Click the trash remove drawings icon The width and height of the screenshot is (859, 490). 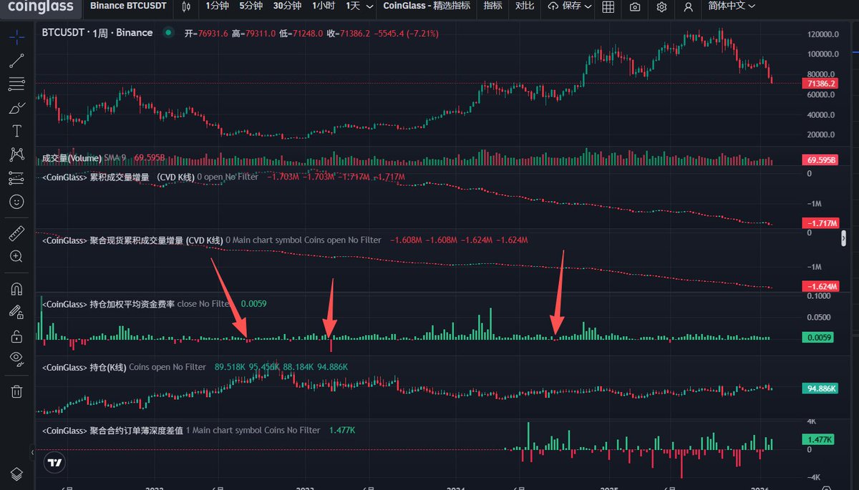16,391
